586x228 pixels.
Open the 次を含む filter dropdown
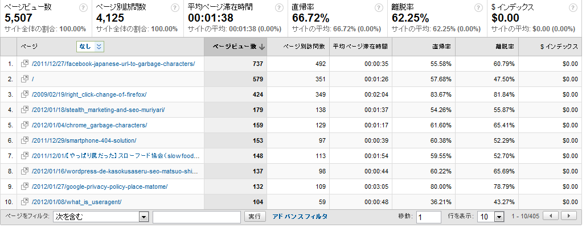[x=101, y=217]
